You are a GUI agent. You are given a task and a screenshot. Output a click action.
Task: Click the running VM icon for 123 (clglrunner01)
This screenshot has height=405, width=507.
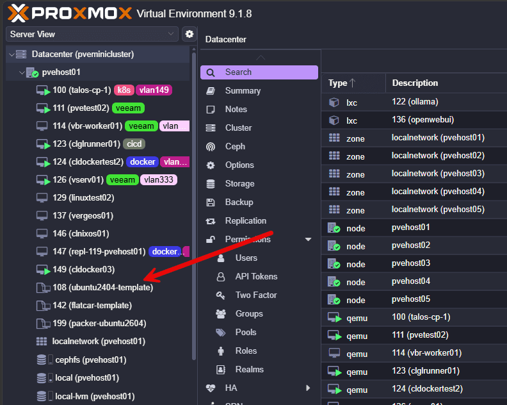43,144
